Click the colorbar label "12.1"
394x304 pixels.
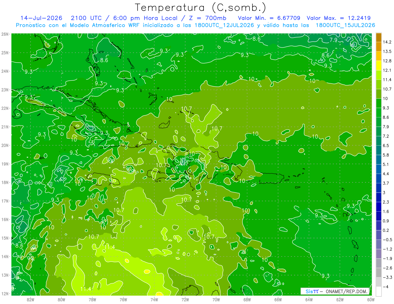pos(387,70)
